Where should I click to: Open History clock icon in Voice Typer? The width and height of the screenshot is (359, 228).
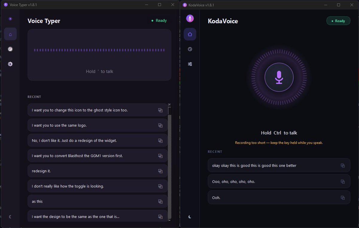[10, 49]
